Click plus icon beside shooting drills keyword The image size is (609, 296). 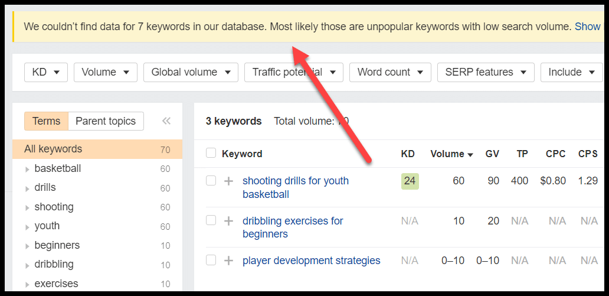pyautogui.click(x=229, y=181)
